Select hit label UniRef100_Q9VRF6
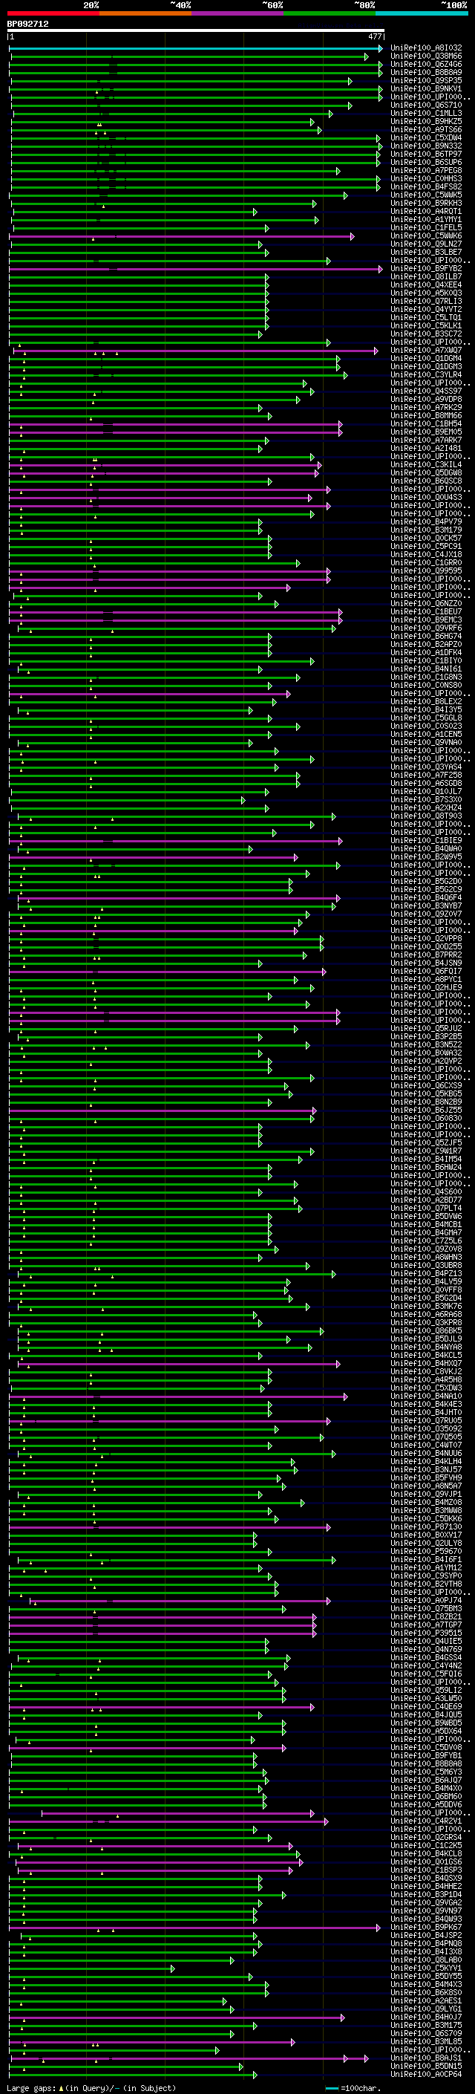The height and width of the screenshot is (2094, 475). [426, 628]
